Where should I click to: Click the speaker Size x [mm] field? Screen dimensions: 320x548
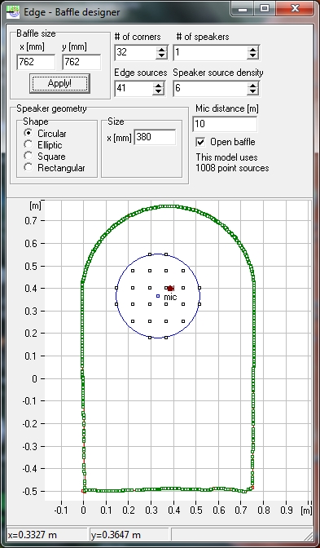click(x=155, y=137)
